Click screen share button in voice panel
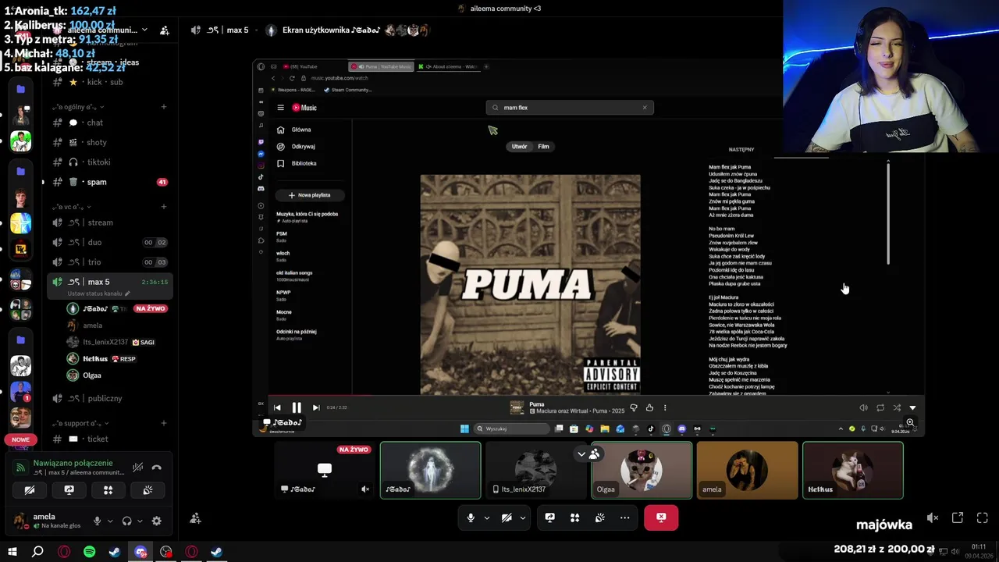Viewport: 999px width, 562px height. (69, 490)
